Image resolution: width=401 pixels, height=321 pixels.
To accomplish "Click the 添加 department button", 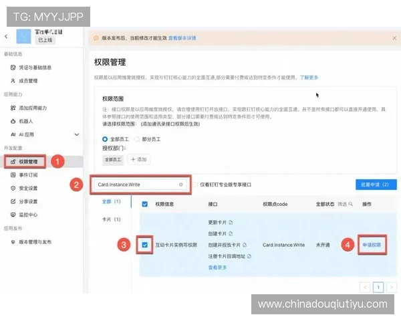I will [139, 160].
